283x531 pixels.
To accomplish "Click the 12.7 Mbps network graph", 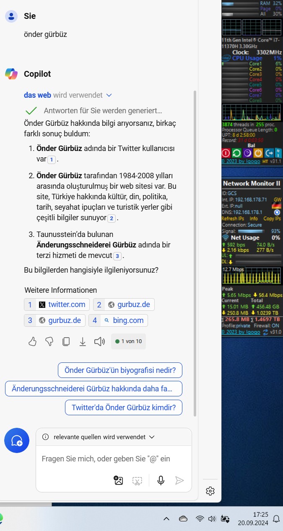I will point(252,276).
